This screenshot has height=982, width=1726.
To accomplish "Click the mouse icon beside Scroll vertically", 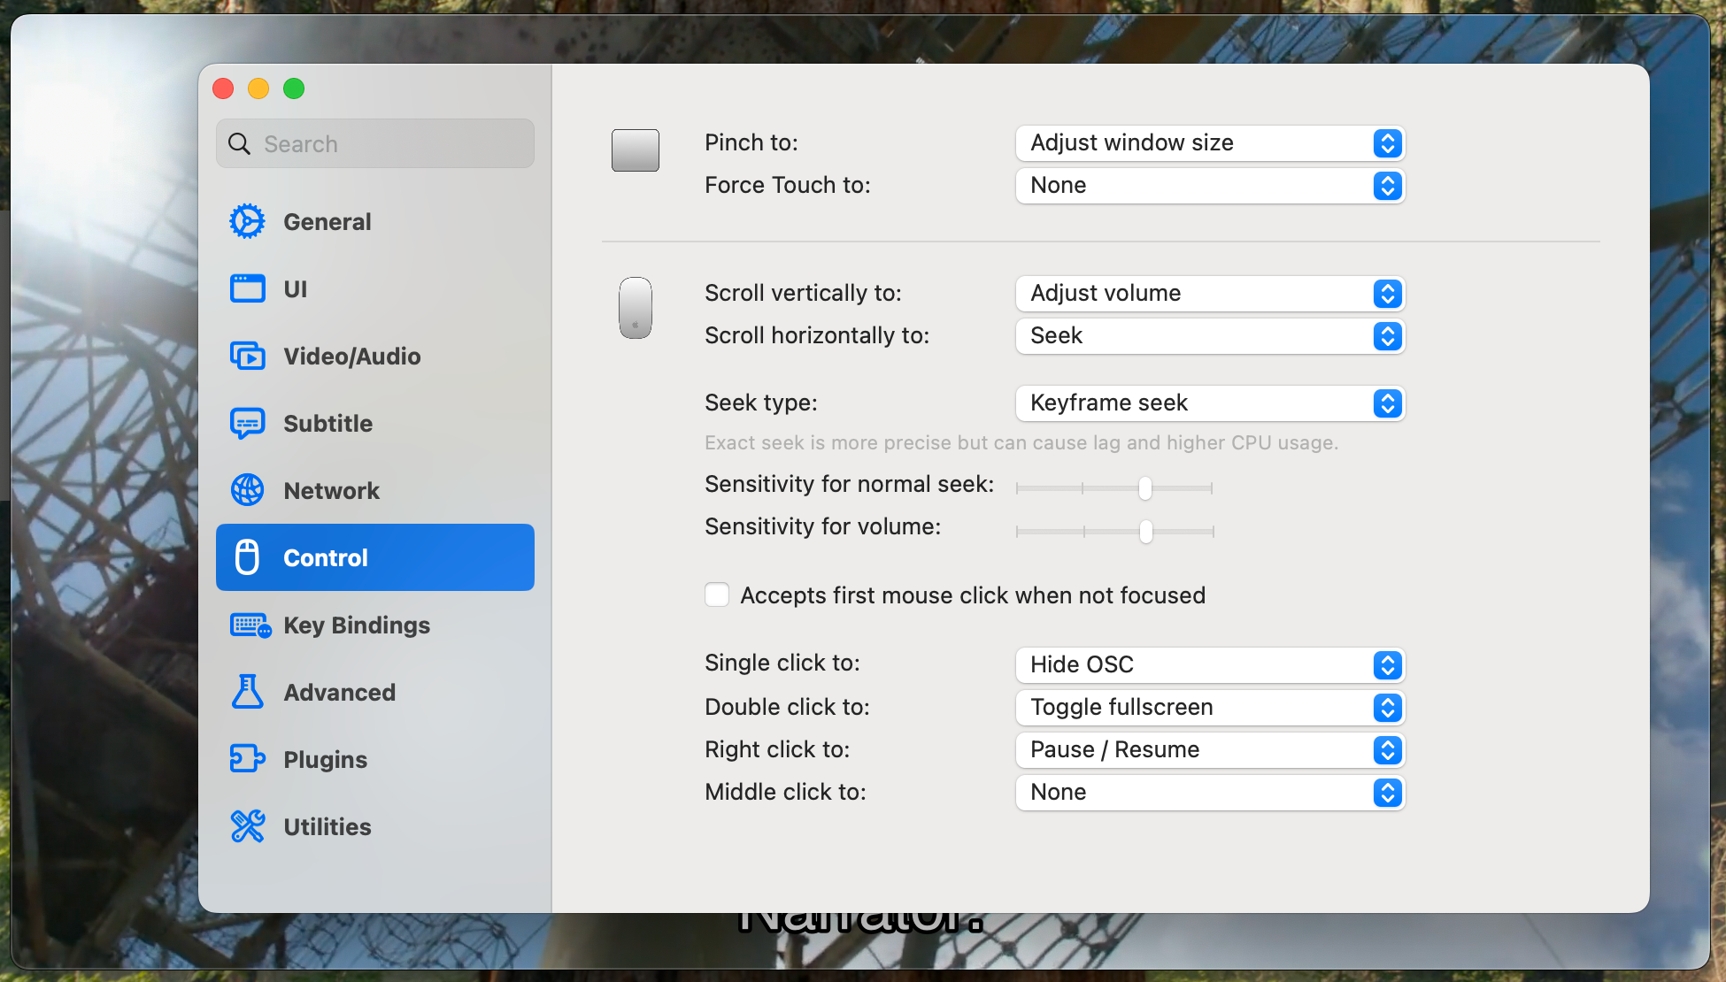I will click(636, 308).
